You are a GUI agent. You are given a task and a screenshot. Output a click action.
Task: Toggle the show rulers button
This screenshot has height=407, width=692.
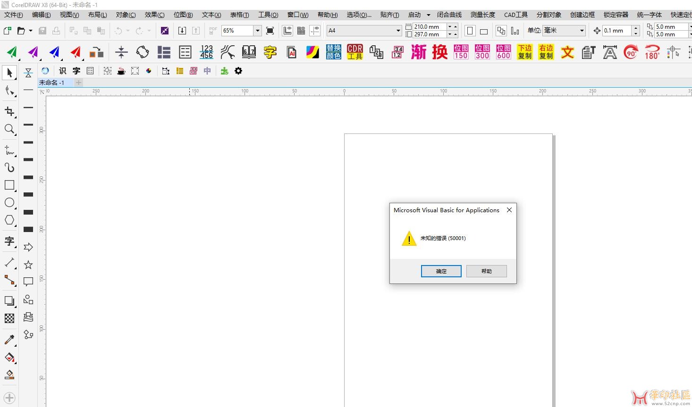[287, 31]
